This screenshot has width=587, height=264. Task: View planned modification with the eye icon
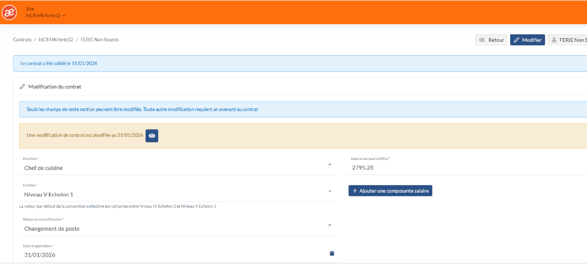tap(152, 136)
